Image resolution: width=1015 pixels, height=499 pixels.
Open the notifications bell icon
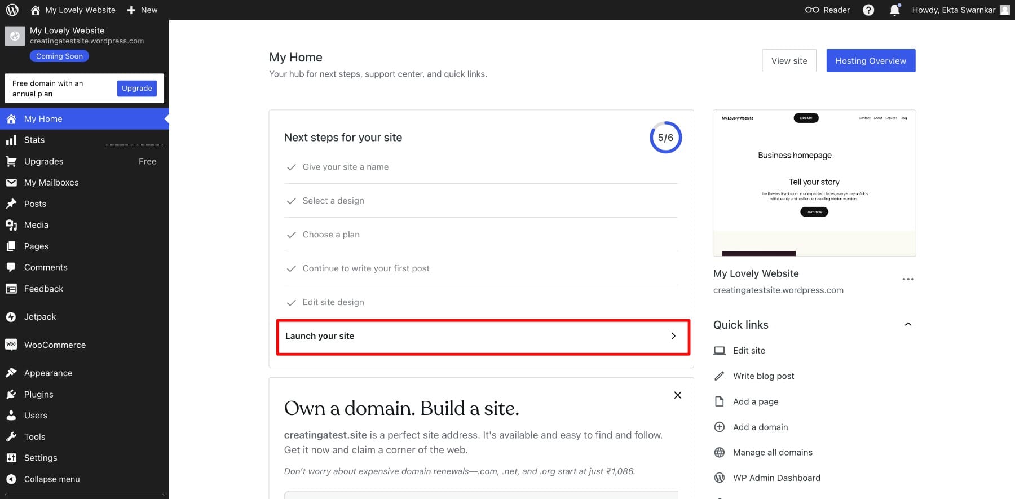pyautogui.click(x=895, y=10)
